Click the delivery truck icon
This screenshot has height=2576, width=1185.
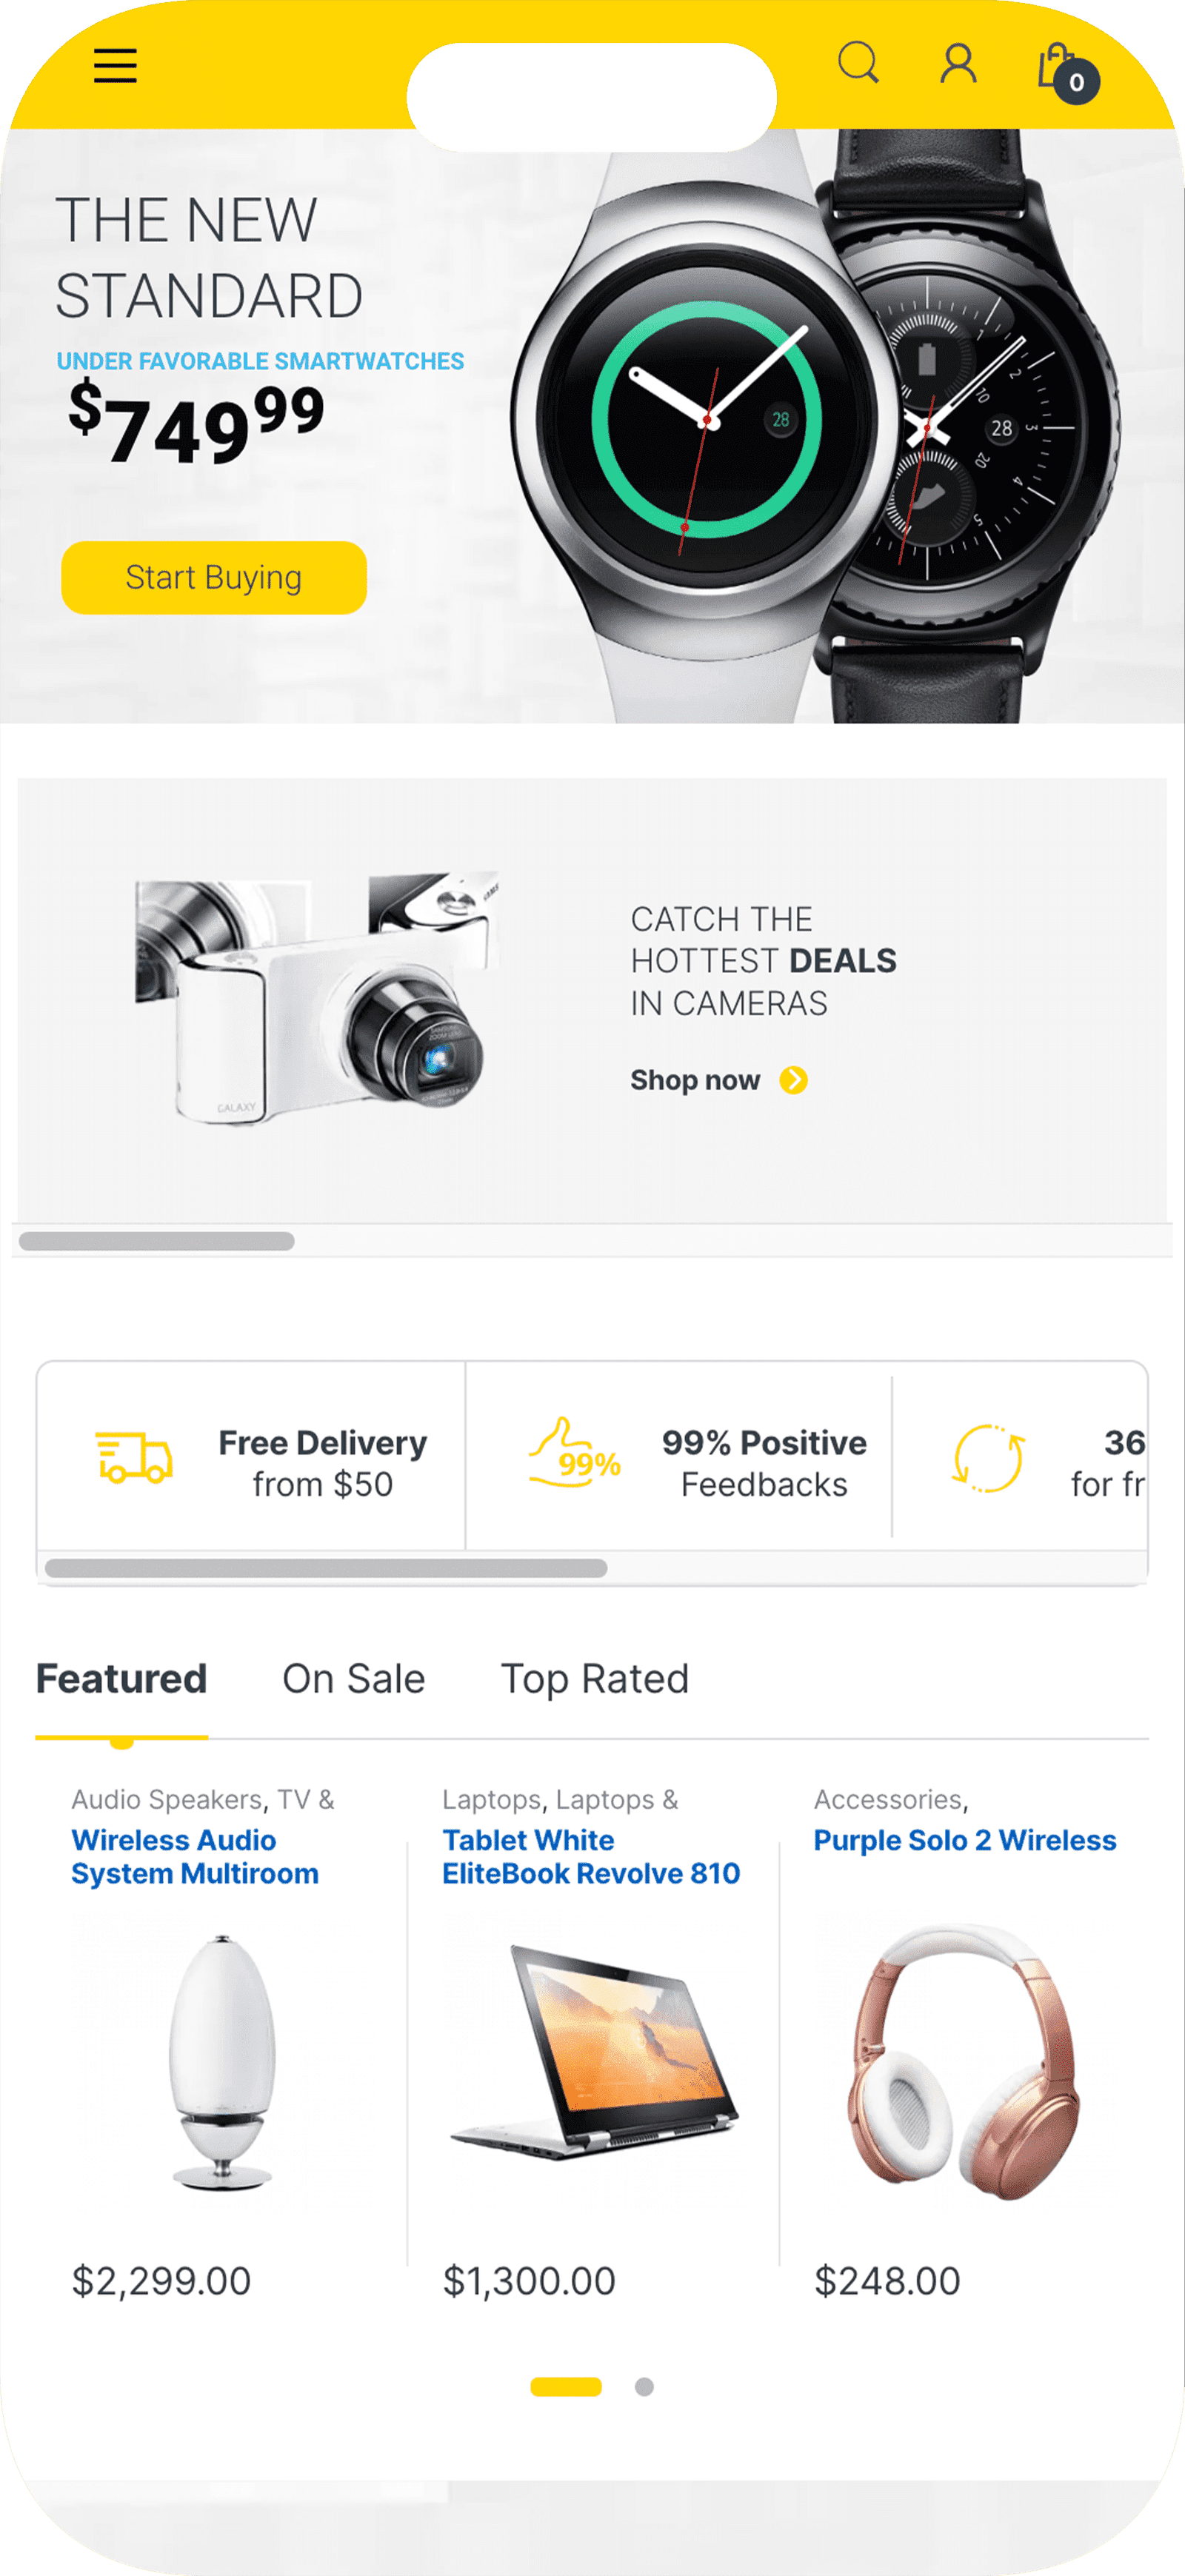(x=134, y=1457)
